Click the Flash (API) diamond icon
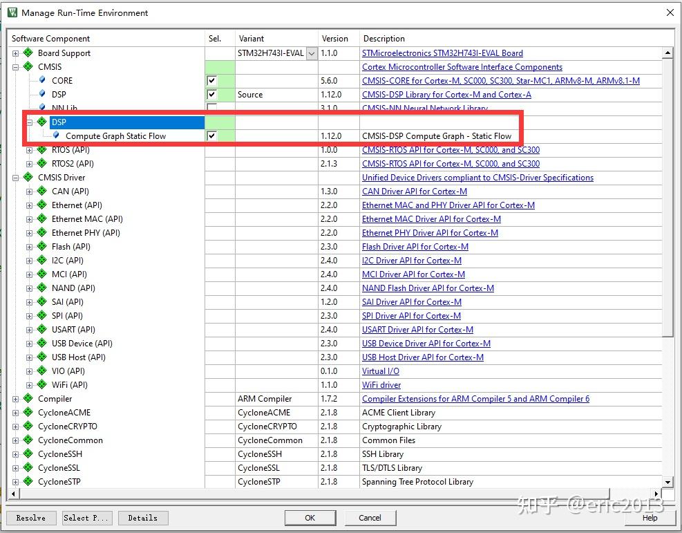 coord(42,246)
